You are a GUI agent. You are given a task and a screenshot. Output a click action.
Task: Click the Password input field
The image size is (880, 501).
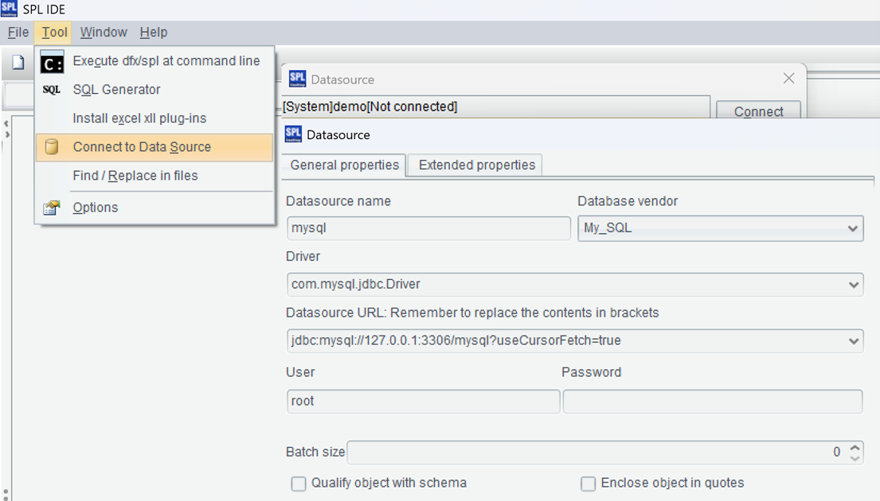[712, 402]
